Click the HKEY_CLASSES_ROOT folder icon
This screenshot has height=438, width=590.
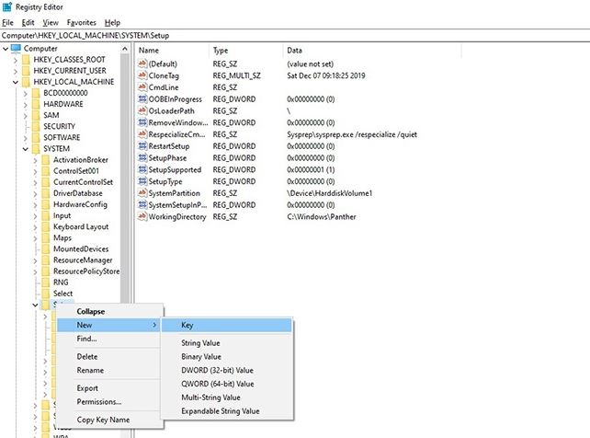pos(26,60)
